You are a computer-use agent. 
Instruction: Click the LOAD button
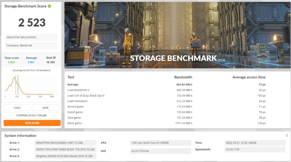click(x=17, y=108)
